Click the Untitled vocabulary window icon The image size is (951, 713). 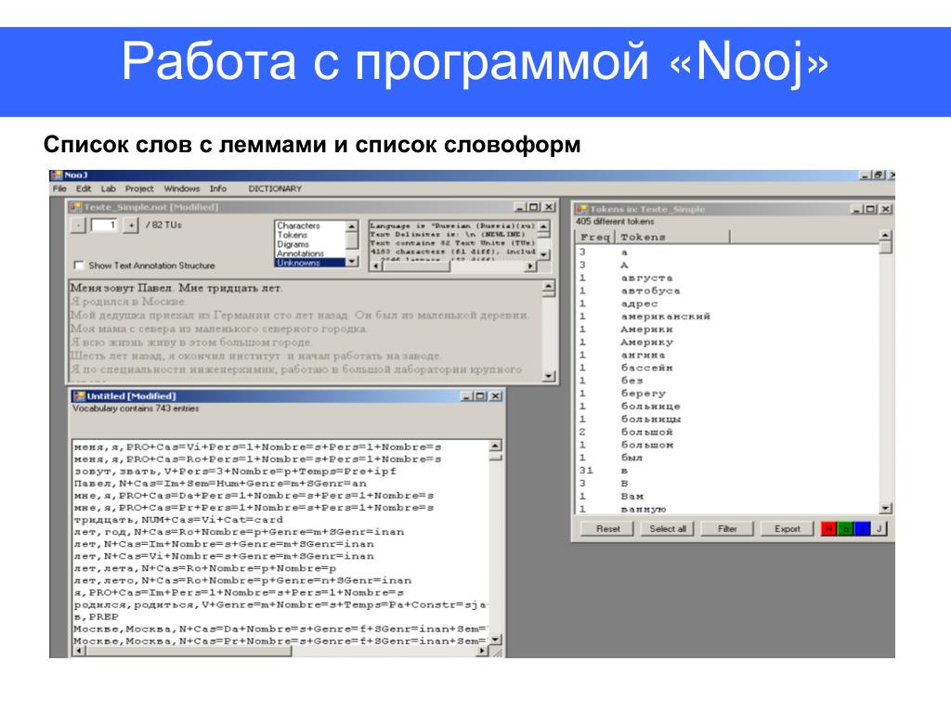tap(79, 395)
